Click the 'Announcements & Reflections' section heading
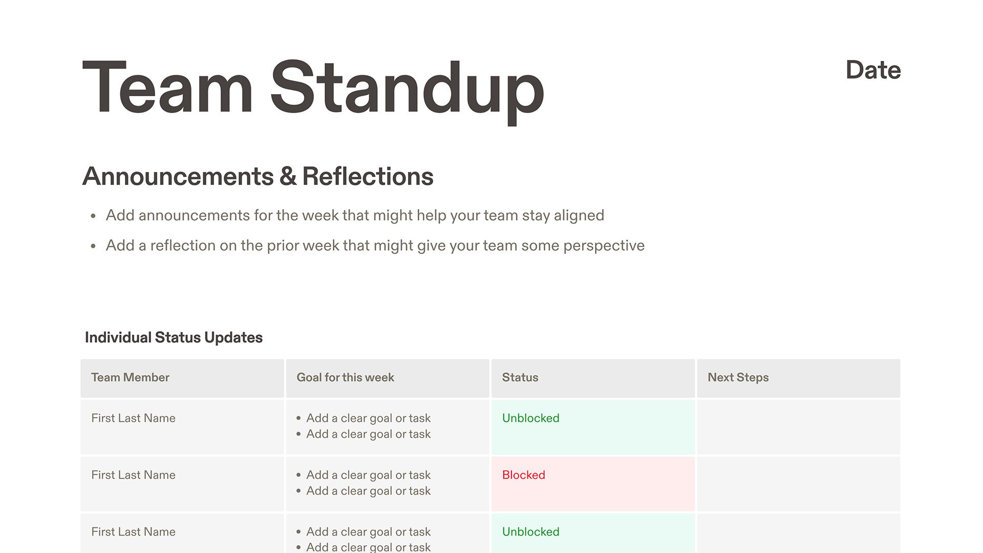 tap(259, 176)
